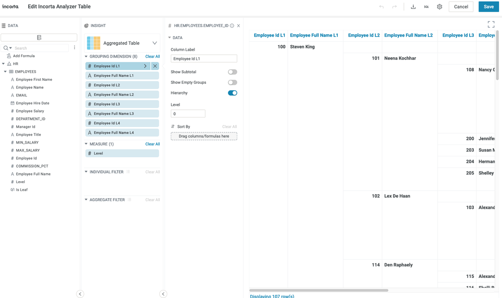Click the download icon in top toolbar
Screen dimensions: 502x298
click(x=413, y=7)
